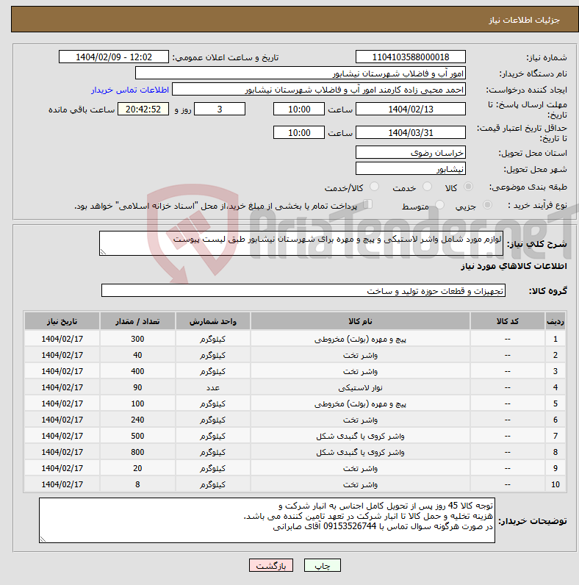Click unit عدد in row 4
579x585 pixels.
[x=212, y=387]
